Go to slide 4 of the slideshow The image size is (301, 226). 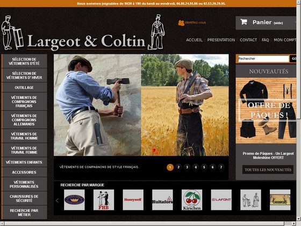(196, 167)
